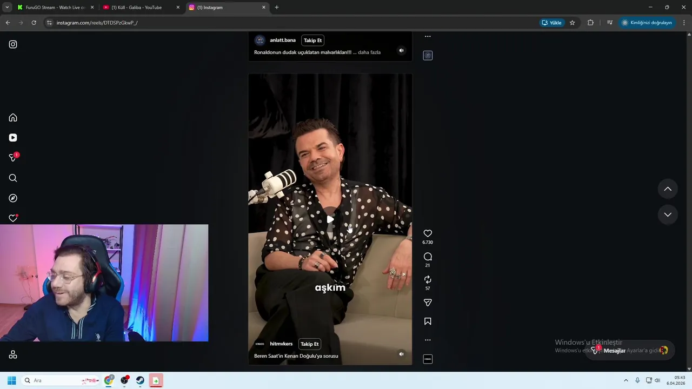This screenshot has width=692, height=389.
Task: Open anlatt.bana profile avatar
Action: point(260,40)
